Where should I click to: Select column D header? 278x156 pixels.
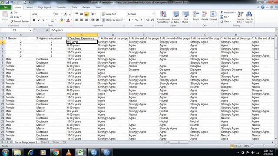(x=113, y=35)
